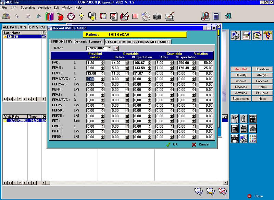Viewport: 274px width, 200px height.
Task: Click the camera toolbar icon
Action: 157,16
